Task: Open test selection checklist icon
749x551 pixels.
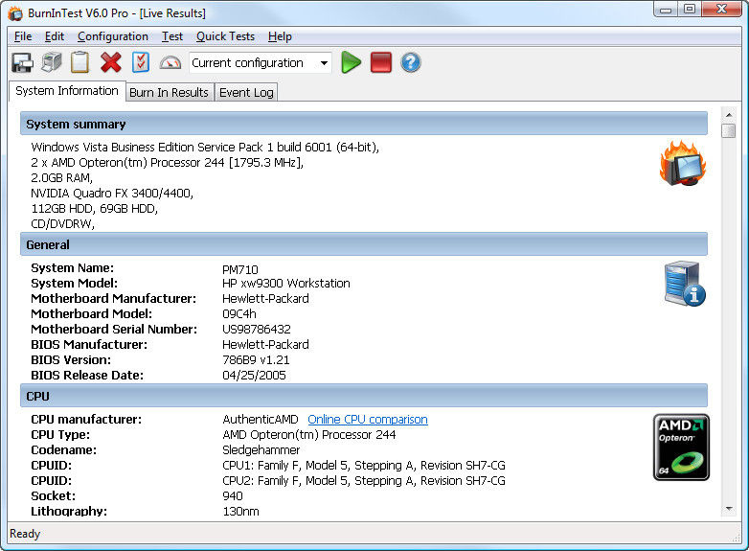Action: (141, 63)
